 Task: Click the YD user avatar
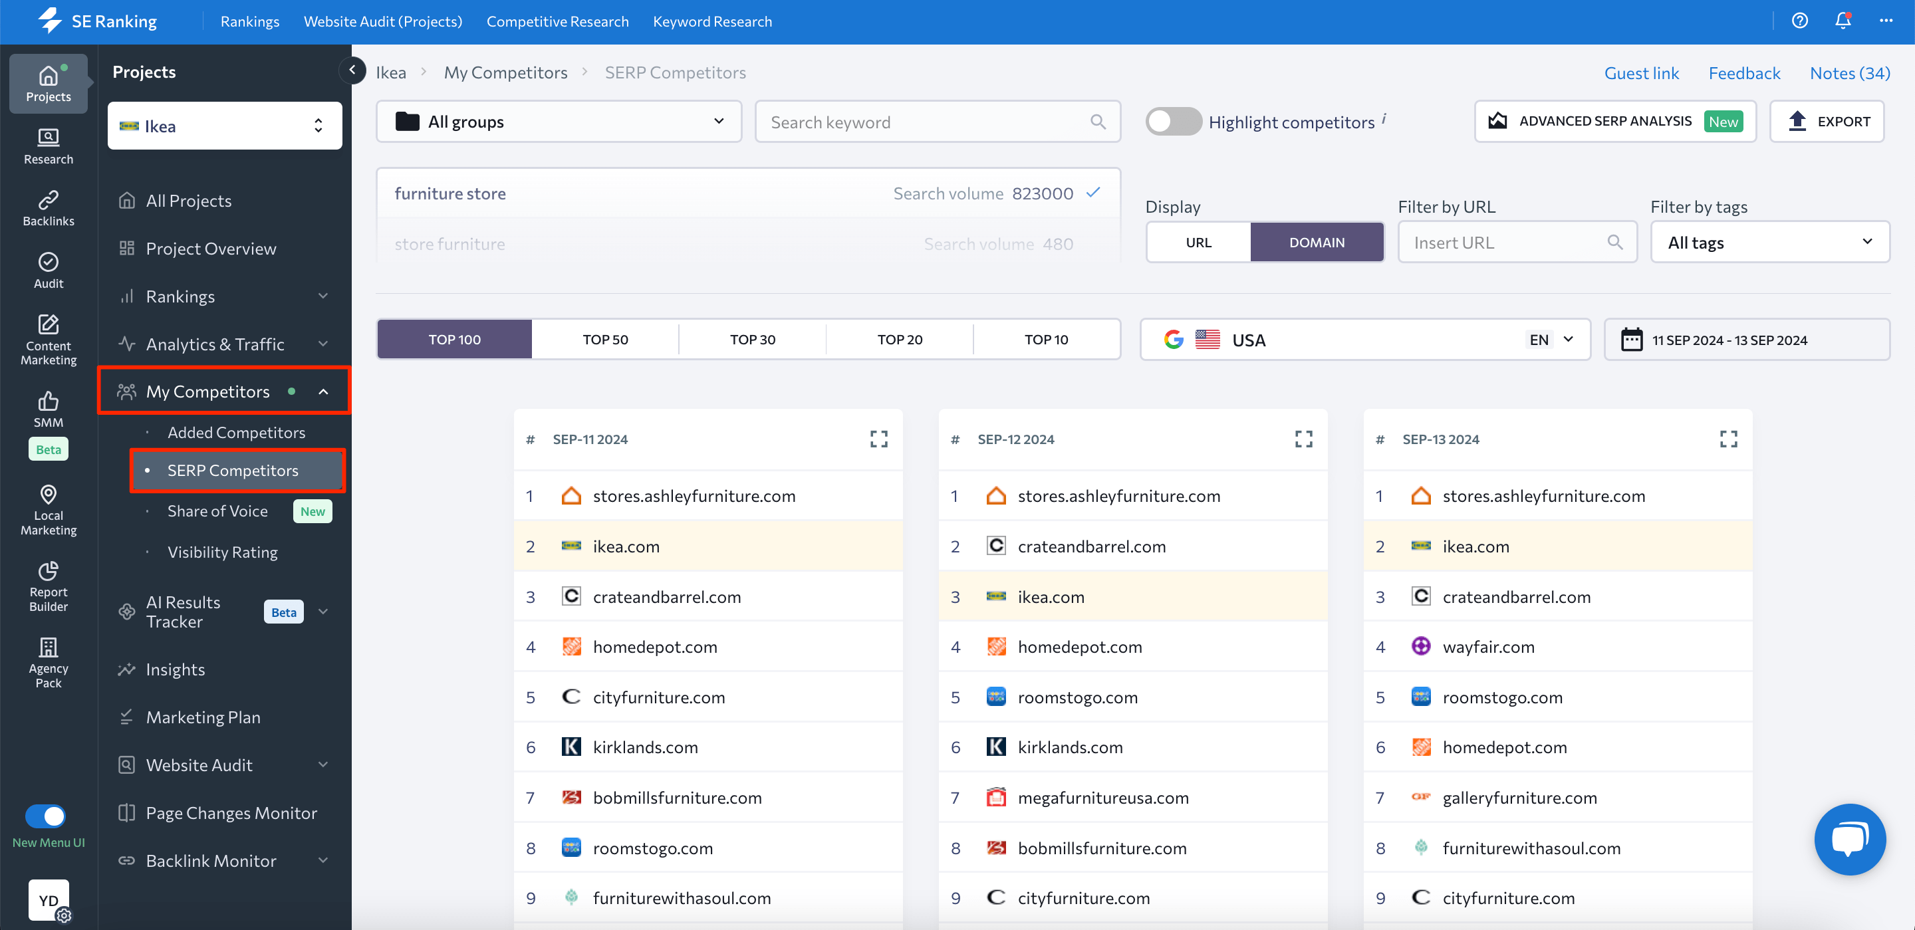coord(49,899)
